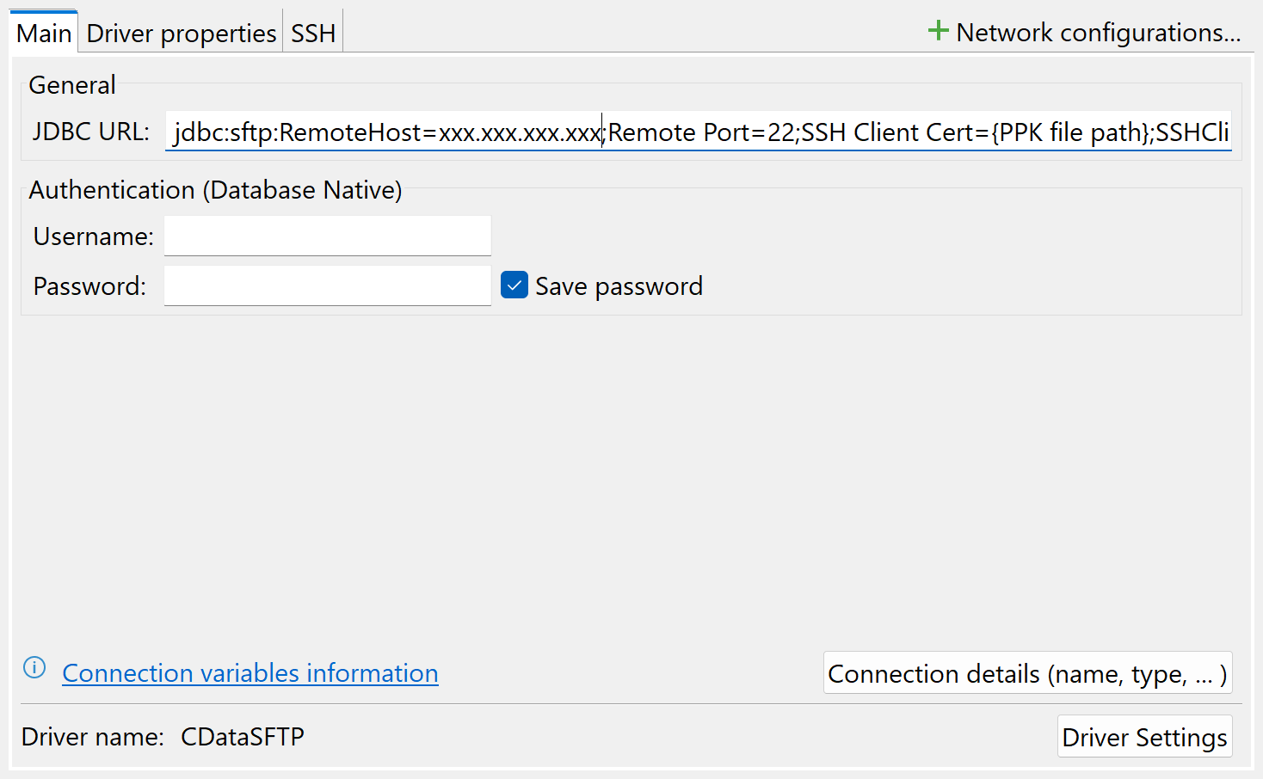Click the Password: label
Viewport: 1263px width, 779px height.
point(89,286)
